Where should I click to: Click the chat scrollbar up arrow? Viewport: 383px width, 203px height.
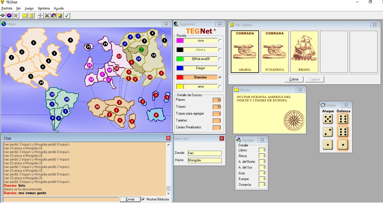[x=169, y=144]
